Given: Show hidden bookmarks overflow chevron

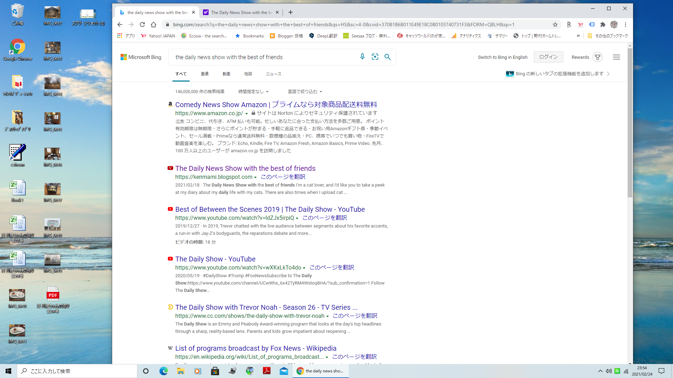Looking at the screenshot, I should [x=578, y=36].
